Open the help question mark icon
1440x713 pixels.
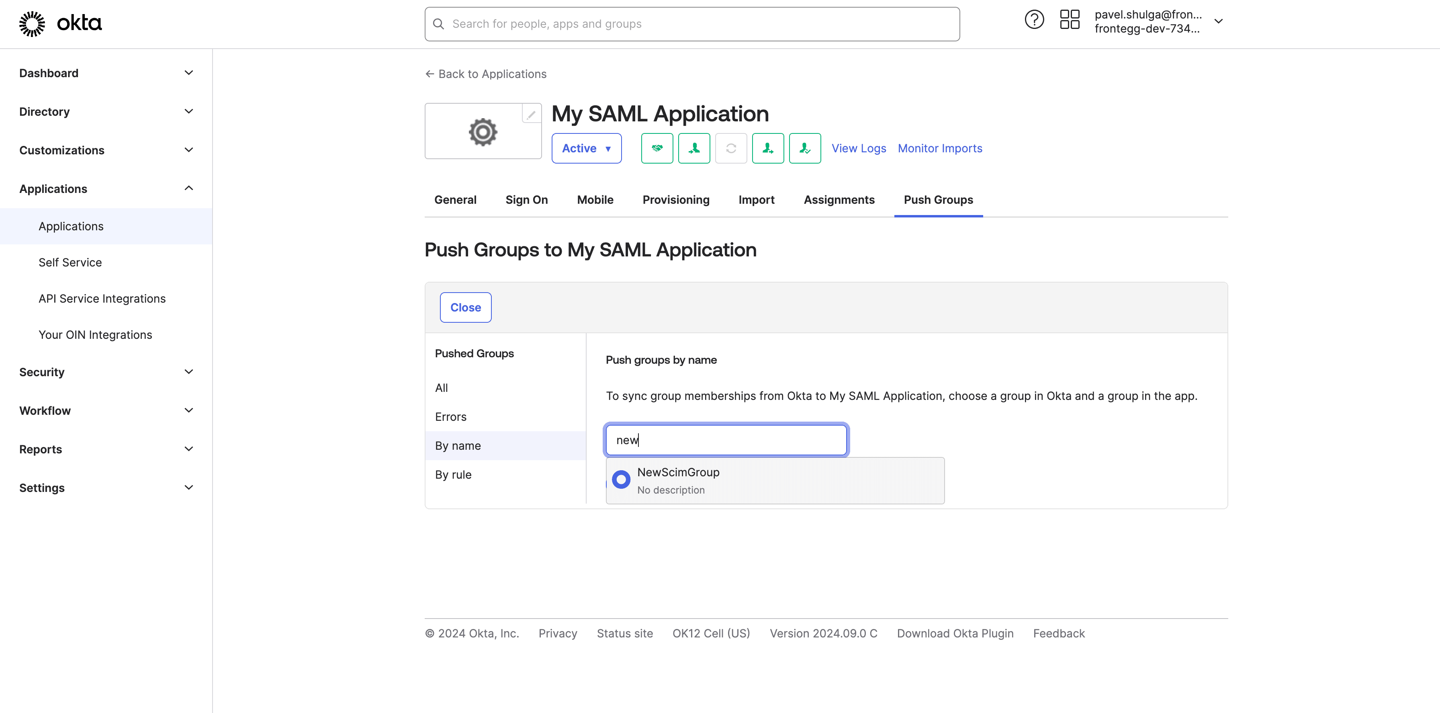pos(1034,20)
